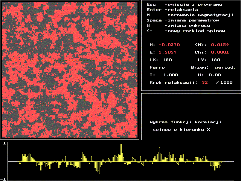The image size is (241, 181).
Task: Click the 'Brzeg:' label
Action: pyautogui.click(x=200, y=67)
